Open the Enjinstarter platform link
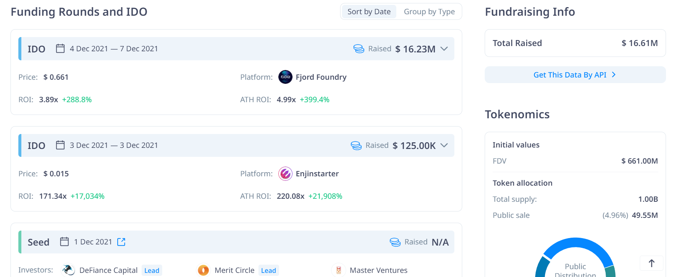Viewport: 675px width, 277px height. click(317, 174)
